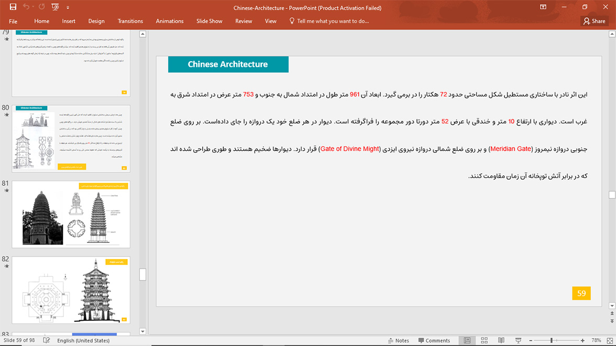
Task: Click the animation star under slide 80
Action: (6, 115)
